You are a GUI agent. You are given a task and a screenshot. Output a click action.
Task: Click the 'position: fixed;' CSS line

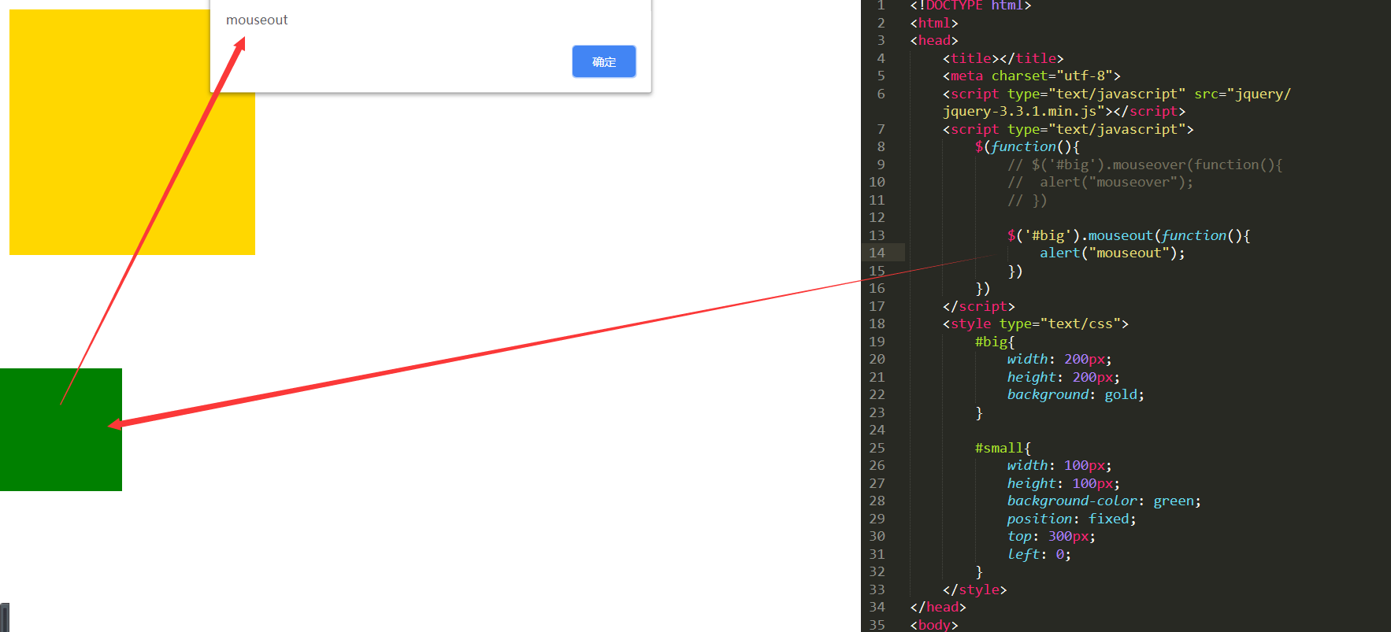pos(1071,519)
